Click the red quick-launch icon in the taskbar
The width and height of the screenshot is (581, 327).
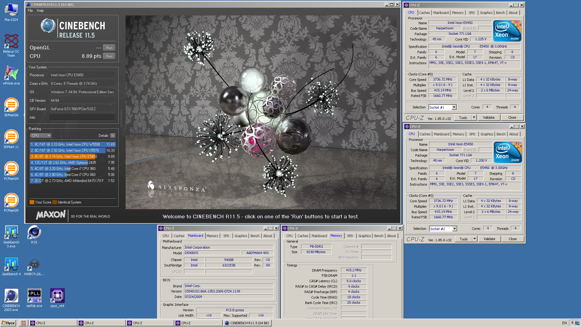pyautogui.click(x=23, y=323)
